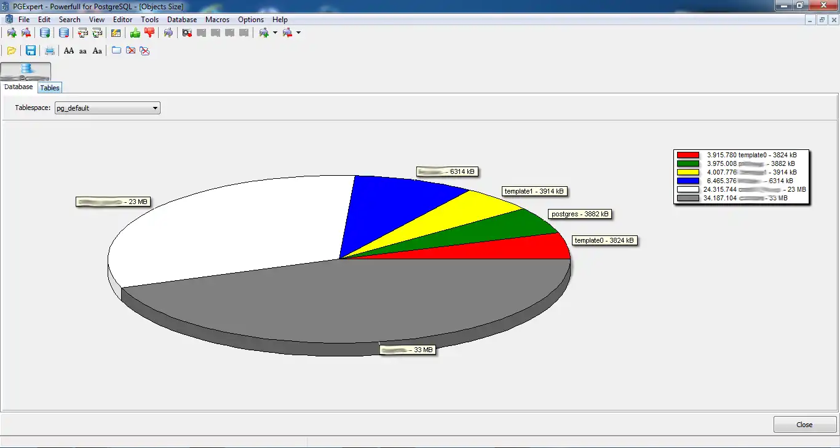Click the PGExpert application icon beside File
The height and width of the screenshot is (448, 840).
(9, 20)
